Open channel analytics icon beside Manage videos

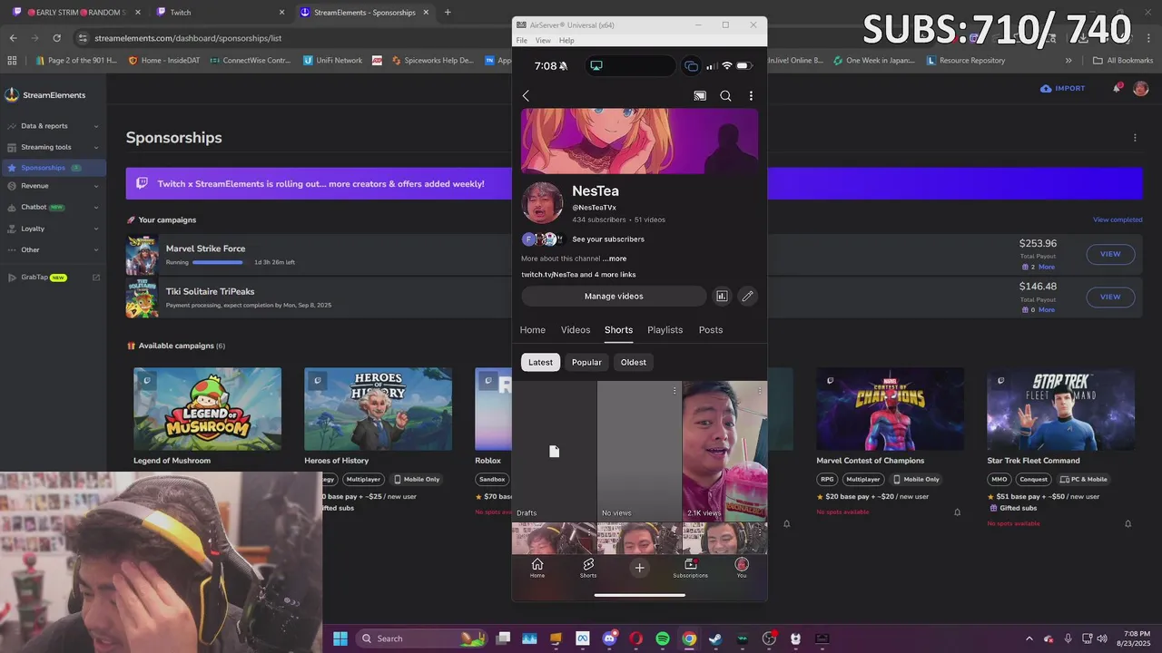pos(722,296)
